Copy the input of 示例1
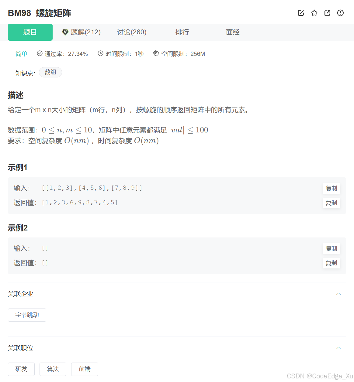This screenshot has width=354, height=382. click(331, 188)
